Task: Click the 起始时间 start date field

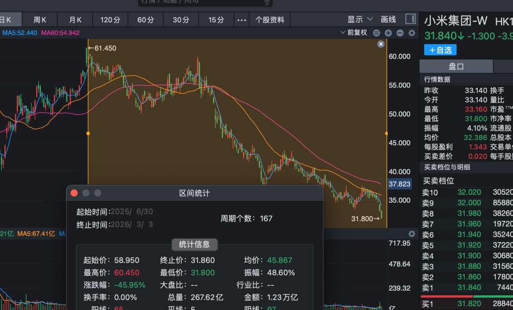Action: click(132, 211)
